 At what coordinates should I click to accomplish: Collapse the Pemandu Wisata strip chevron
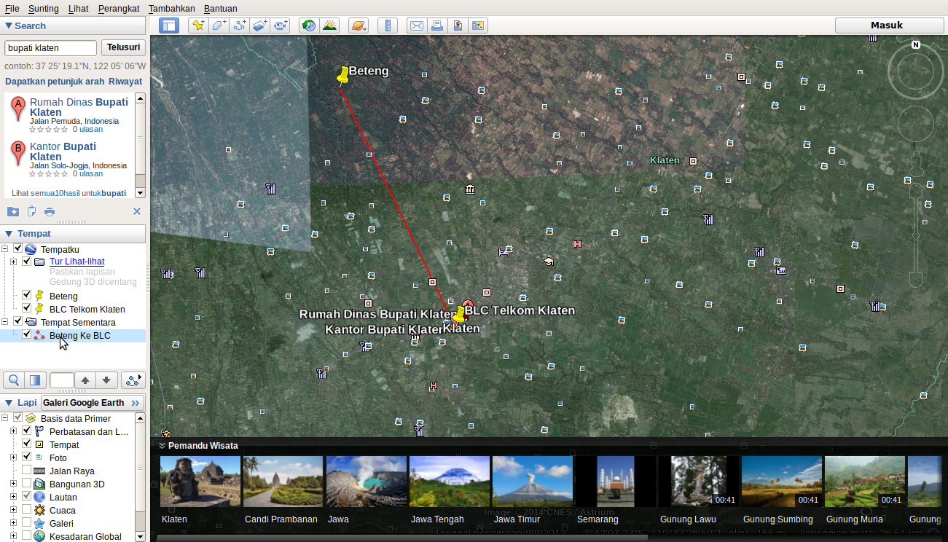tap(162, 446)
